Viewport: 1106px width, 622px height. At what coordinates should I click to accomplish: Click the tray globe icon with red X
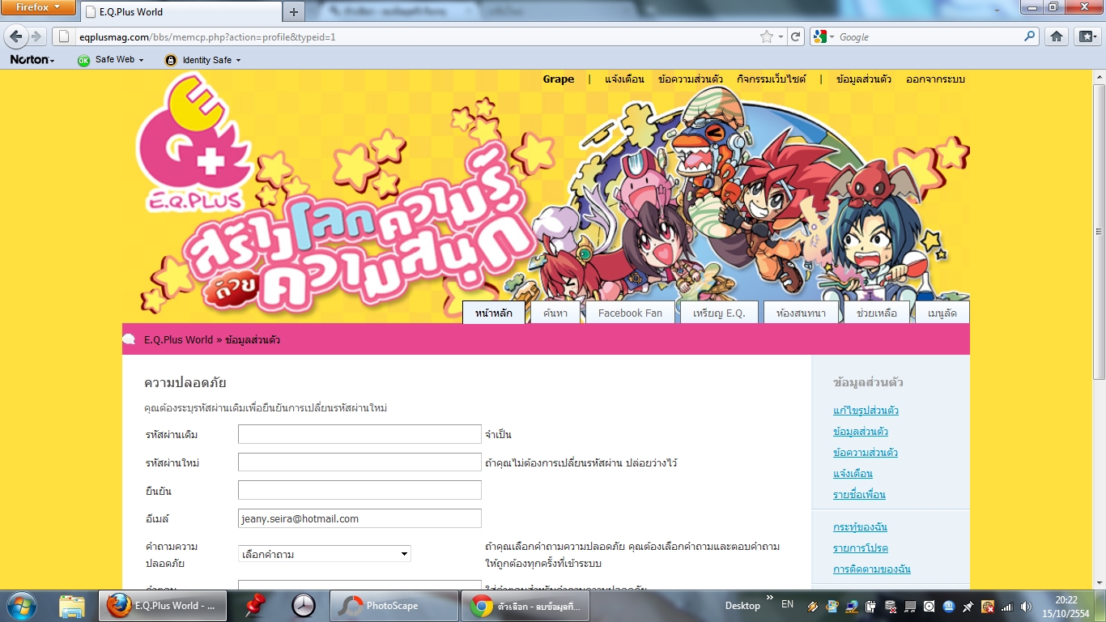pos(987,606)
